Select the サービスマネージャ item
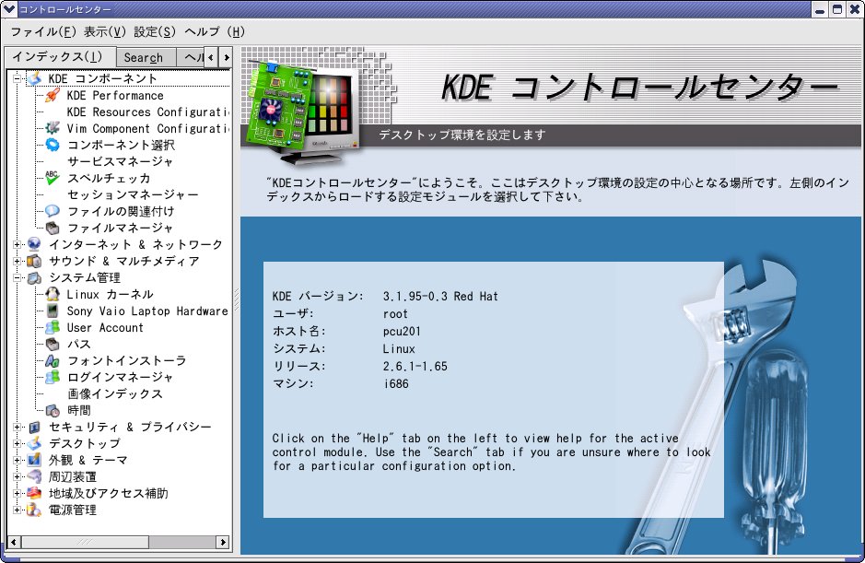This screenshot has height=563, width=865. tap(120, 162)
